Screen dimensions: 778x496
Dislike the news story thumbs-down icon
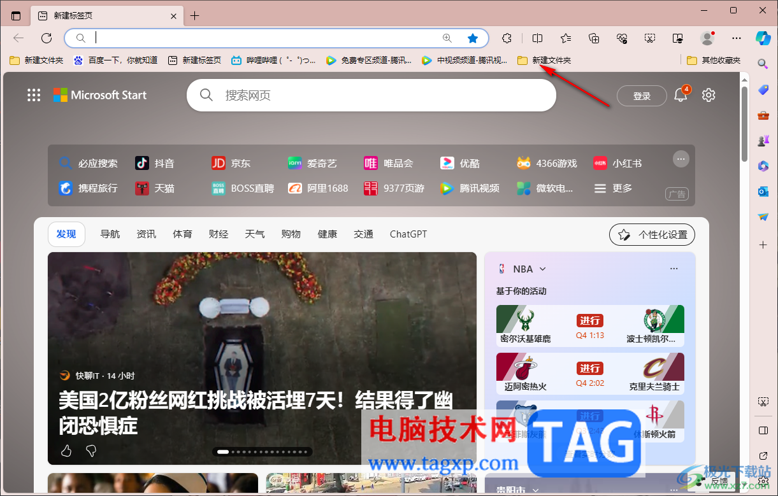point(91,451)
